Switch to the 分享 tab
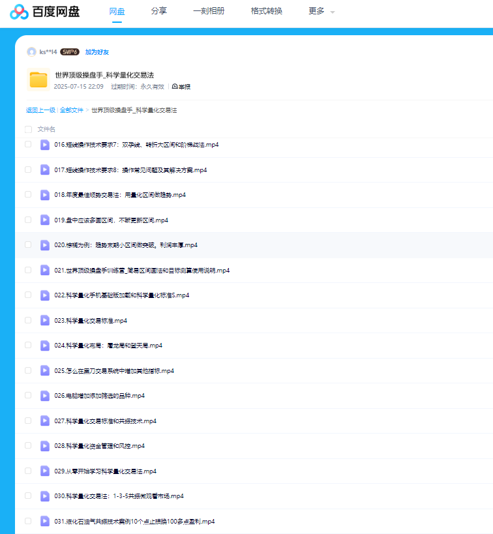The width and height of the screenshot is (493, 534). pyautogui.click(x=158, y=11)
